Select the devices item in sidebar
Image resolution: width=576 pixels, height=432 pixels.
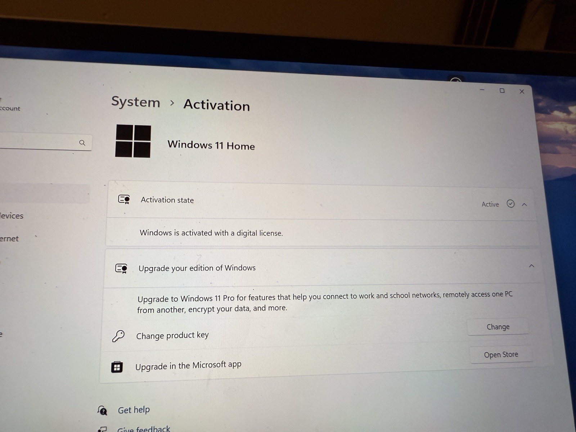12,216
